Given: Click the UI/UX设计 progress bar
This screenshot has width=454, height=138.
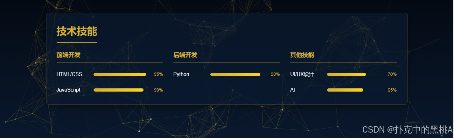Looking at the screenshot, I should [346, 74].
